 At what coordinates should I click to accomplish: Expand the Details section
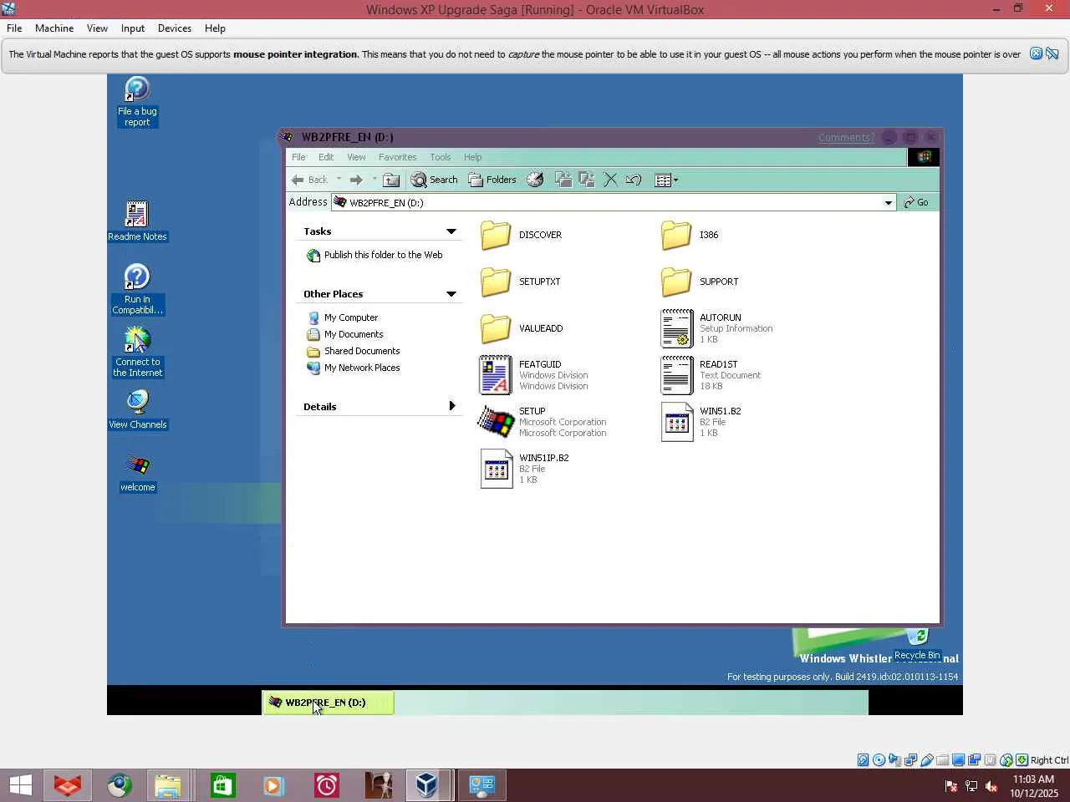pyautogui.click(x=452, y=406)
